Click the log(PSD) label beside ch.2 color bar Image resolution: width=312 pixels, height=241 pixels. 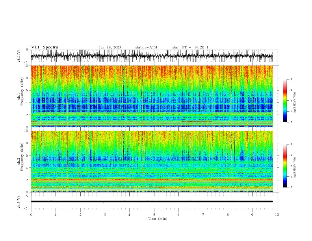pyautogui.click(x=295, y=167)
